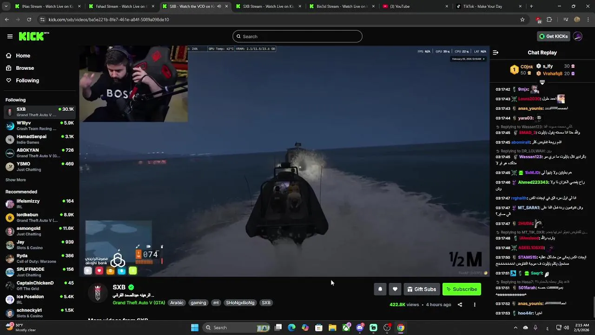Open the three-dot video options menu
The image size is (595, 335).
pos(475,305)
